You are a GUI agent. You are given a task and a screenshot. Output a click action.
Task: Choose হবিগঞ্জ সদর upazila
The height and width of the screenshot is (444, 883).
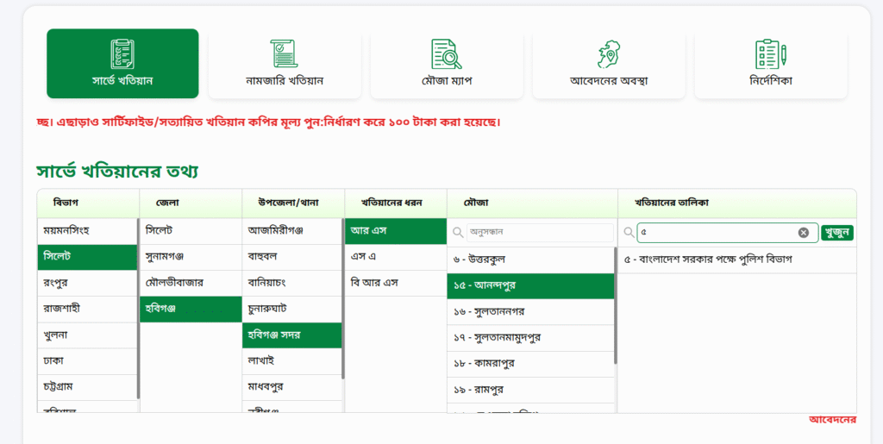[291, 335]
